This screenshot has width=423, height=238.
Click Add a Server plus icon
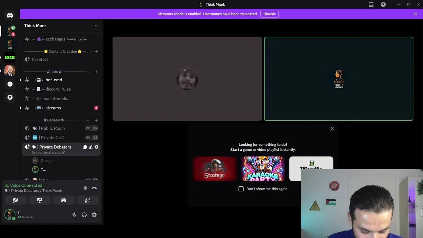10,84
